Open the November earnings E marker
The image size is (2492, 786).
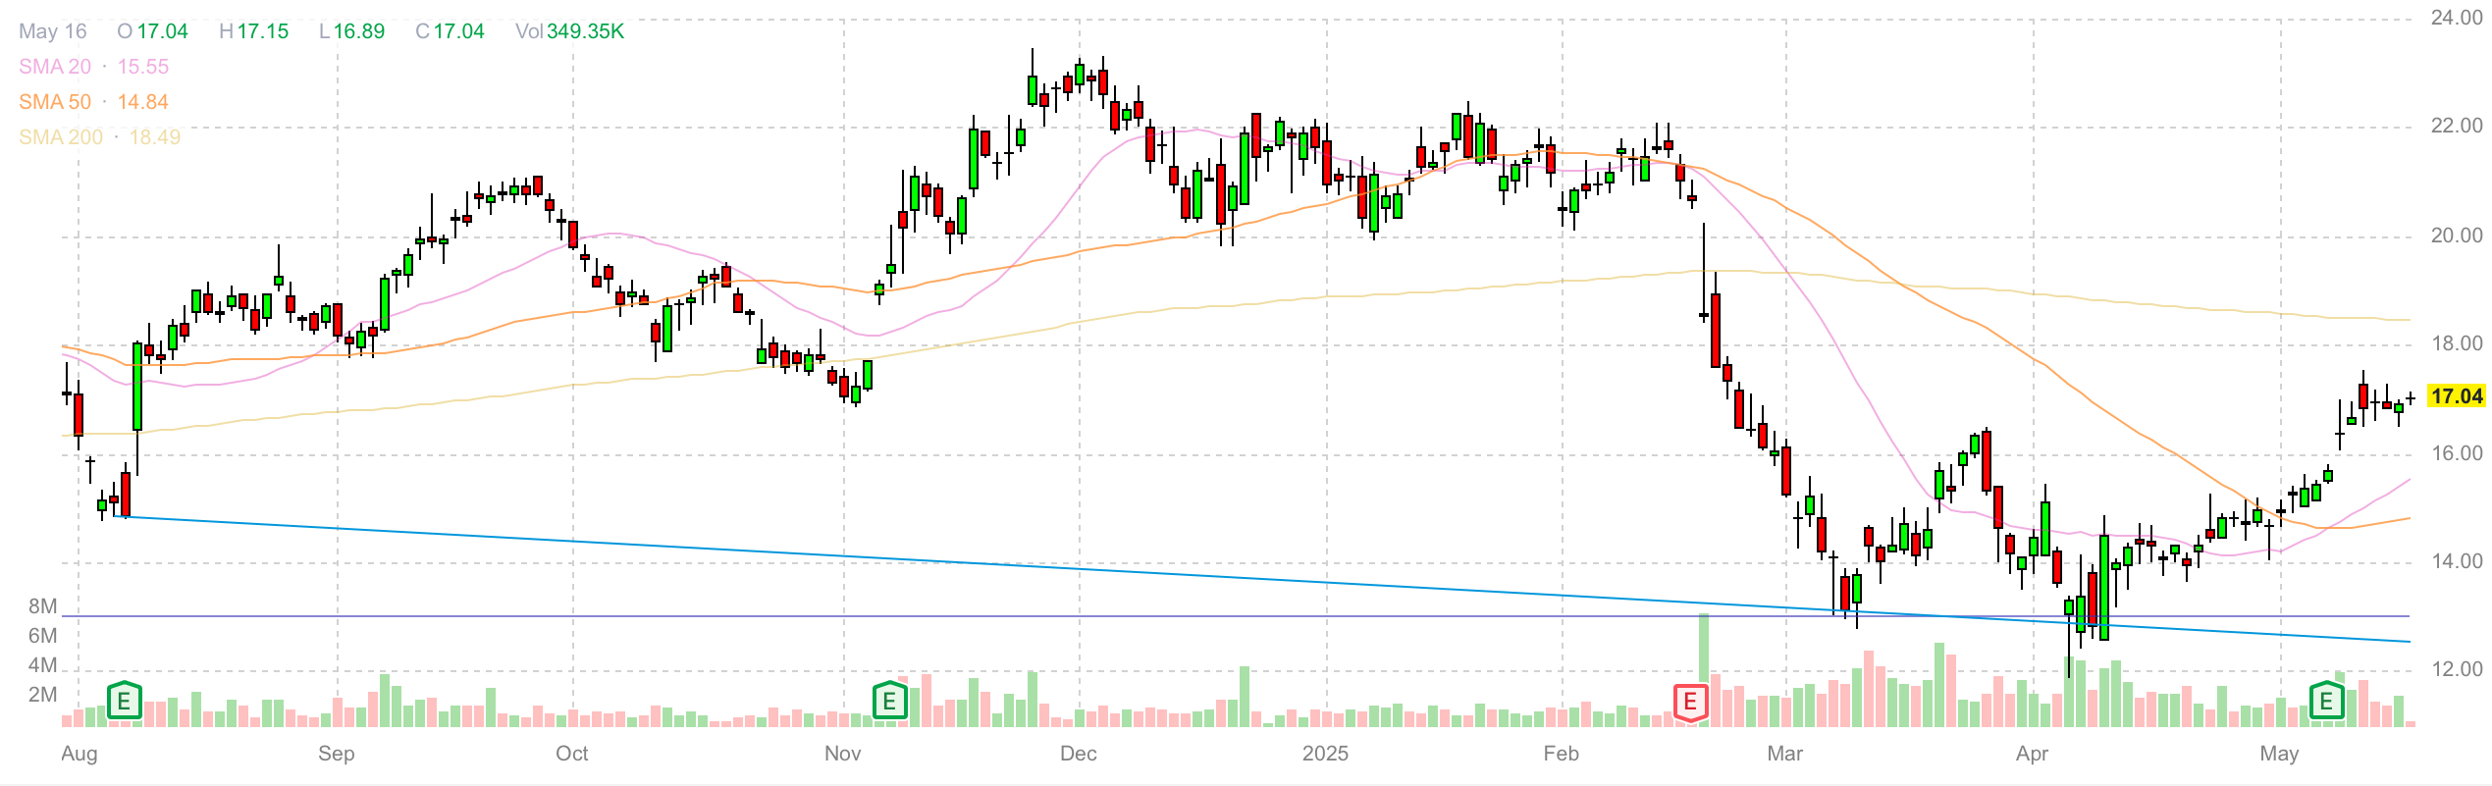coord(889,702)
